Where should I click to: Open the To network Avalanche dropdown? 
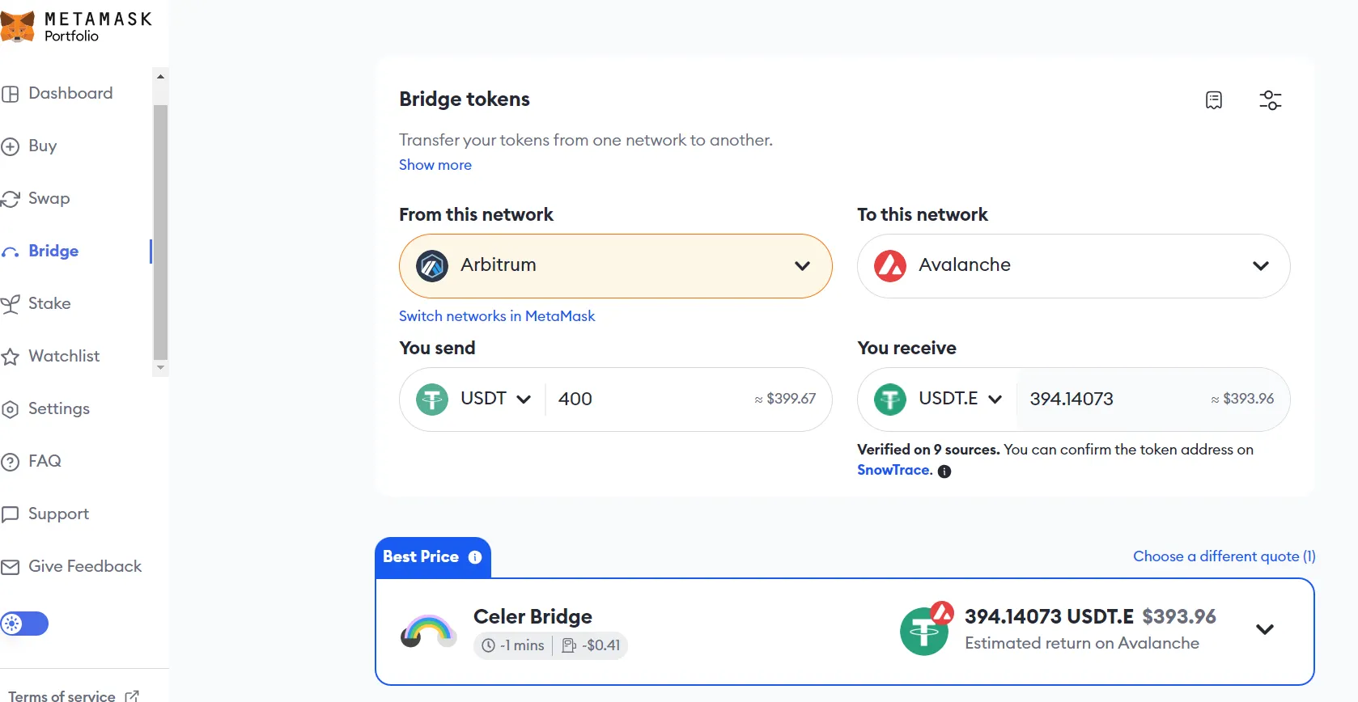(1073, 266)
